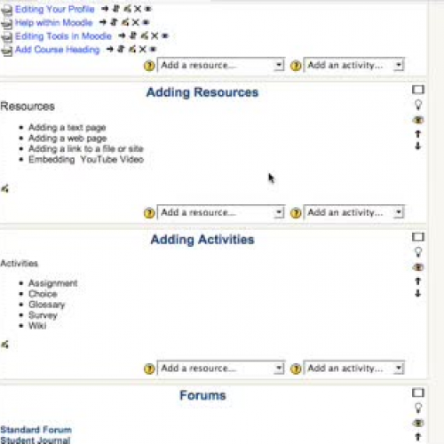This screenshot has height=444, width=444.
Task: Hide the Forums topic from students
Action: (418, 423)
